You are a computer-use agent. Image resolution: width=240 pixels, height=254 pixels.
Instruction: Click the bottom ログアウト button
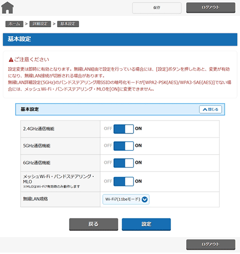point(211,244)
